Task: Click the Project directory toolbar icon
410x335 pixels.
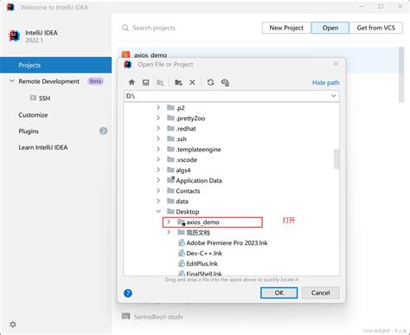Action: [x=160, y=82]
